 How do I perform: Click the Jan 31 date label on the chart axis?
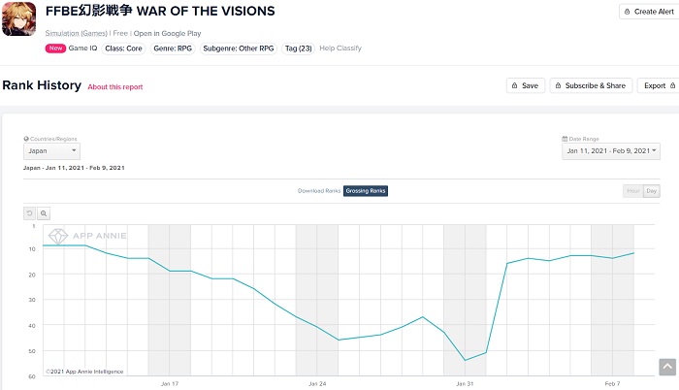[465, 384]
